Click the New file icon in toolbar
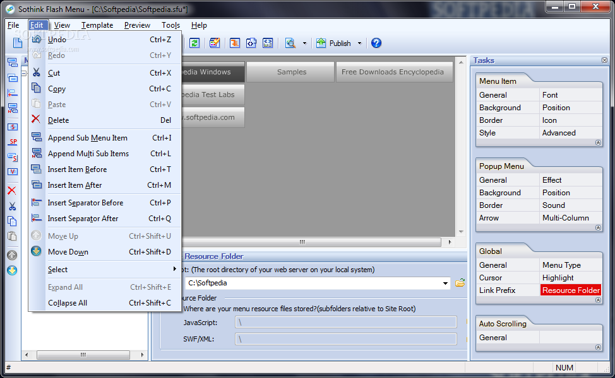 pos(18,43)
